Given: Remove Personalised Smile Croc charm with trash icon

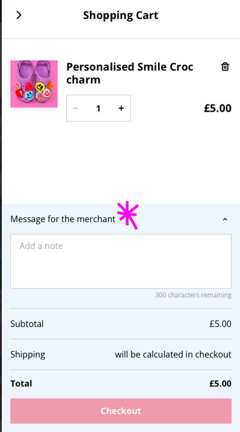Looking at the screenshot, I should 225,67.
